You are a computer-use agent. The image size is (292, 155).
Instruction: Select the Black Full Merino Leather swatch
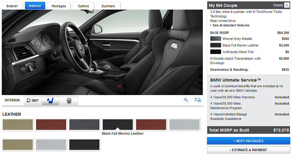coord(118,125)
